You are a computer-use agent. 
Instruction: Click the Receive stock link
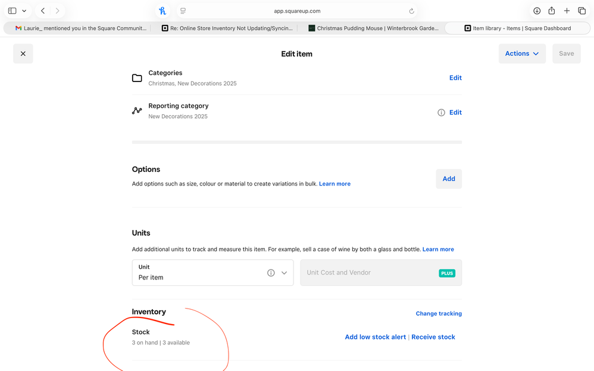[433, 337]
